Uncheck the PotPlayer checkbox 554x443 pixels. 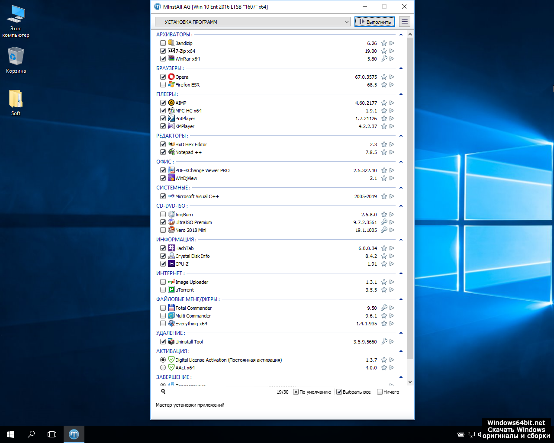tap(163, 119)
